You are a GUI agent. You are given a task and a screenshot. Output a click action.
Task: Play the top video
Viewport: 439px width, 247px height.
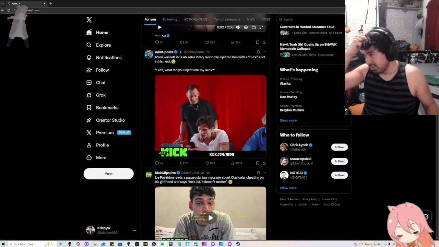[159, 27]
